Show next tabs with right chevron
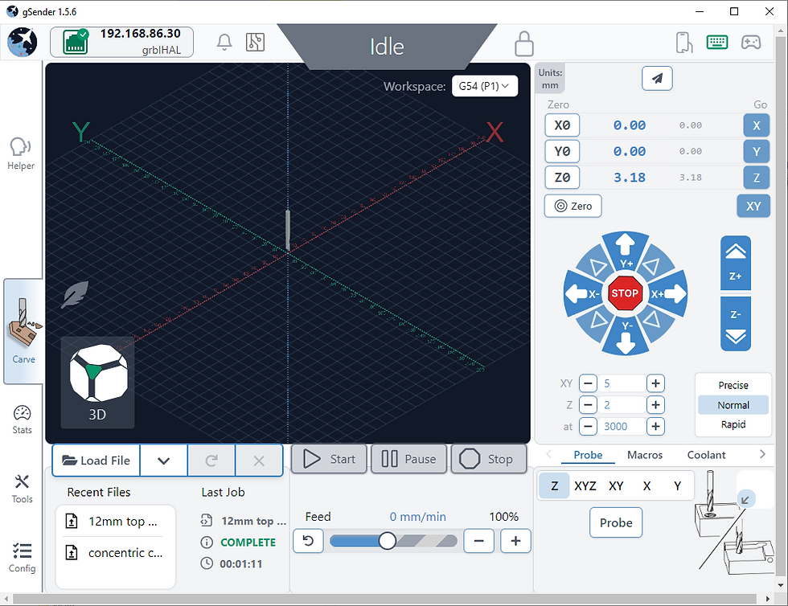The width and height of the screenshot is (788, 606). pyautogui.click(x=762, y=454)
